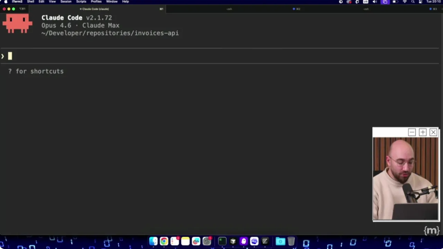
Task: Click the Claude pixel mascot logo
Action: [17, 24]
